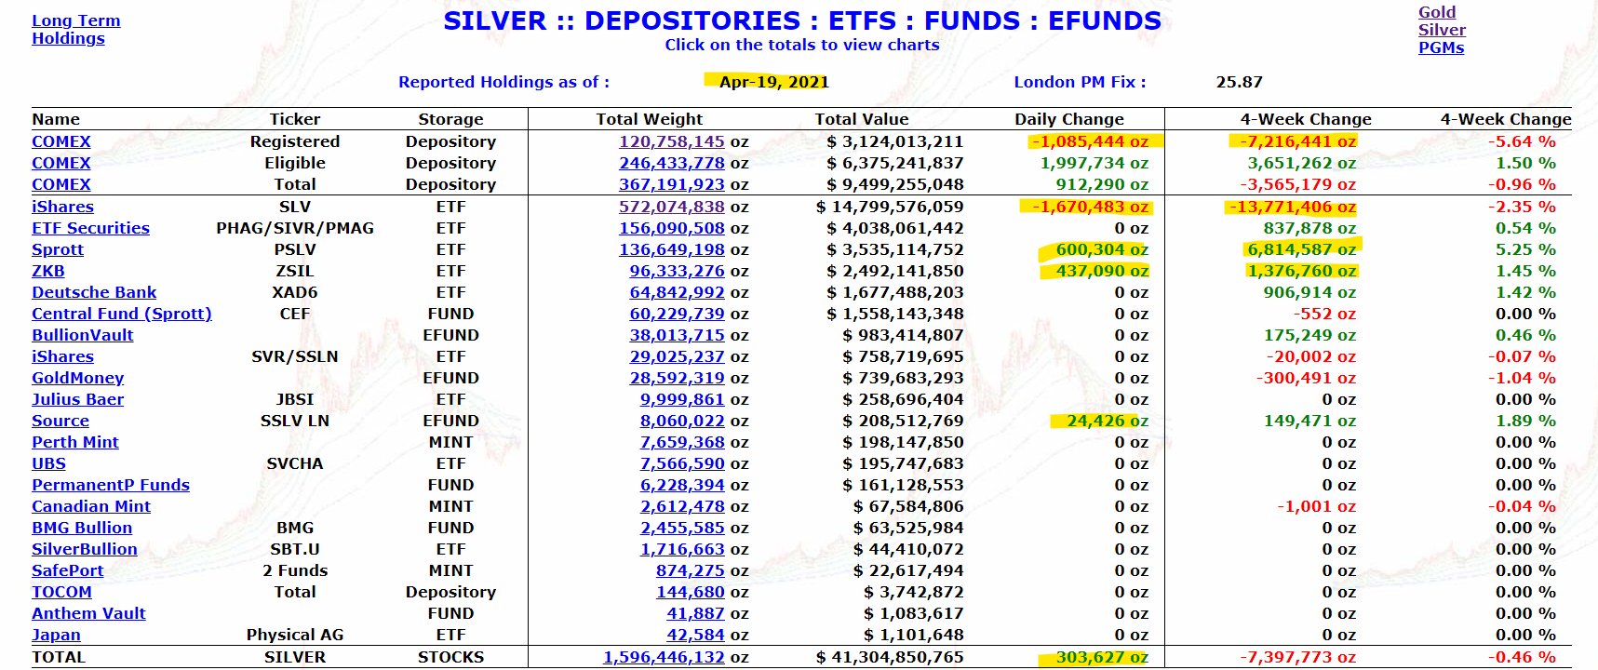Viewport: 1598px width, 670px height.
Task: Open the COMEX link in the Registered row
Action: tap(61, 141)
